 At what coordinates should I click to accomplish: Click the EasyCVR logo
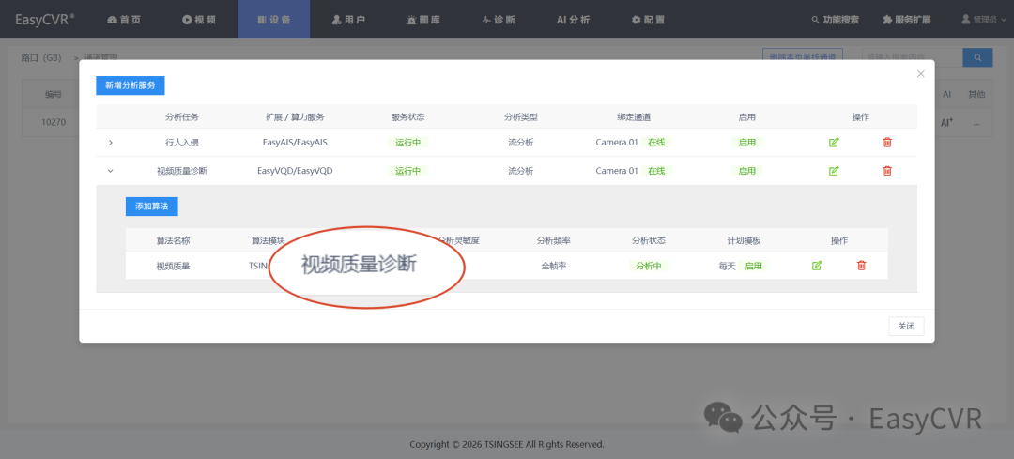45,20
